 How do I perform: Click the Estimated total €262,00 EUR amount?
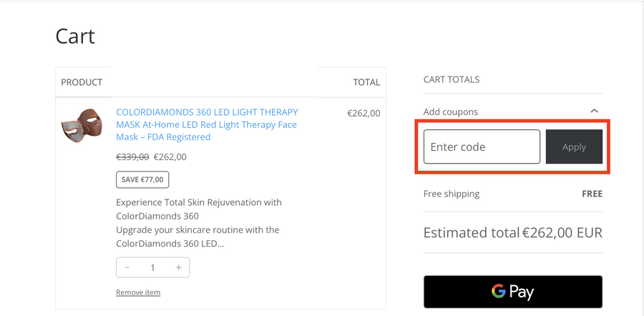pyautogui.click(x=562, y=233)
